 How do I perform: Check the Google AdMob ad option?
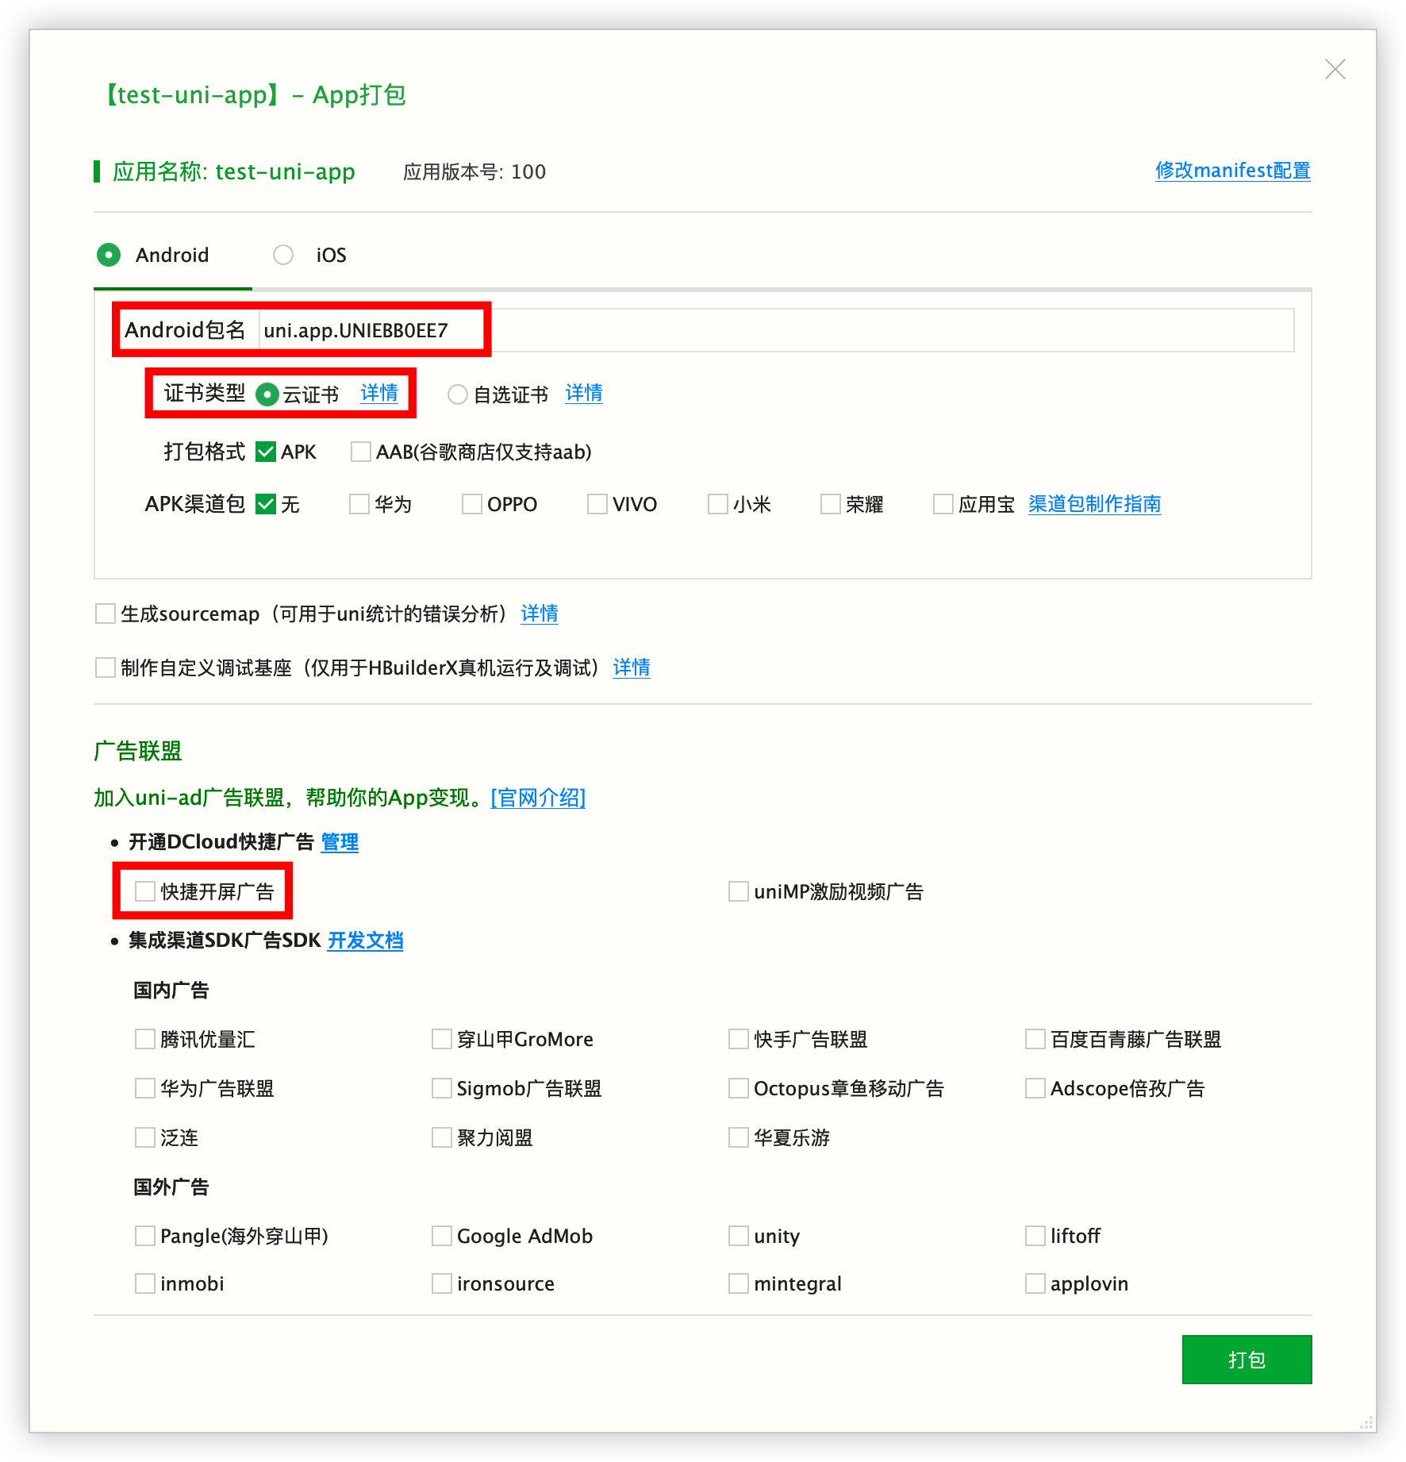[442, 1236]
